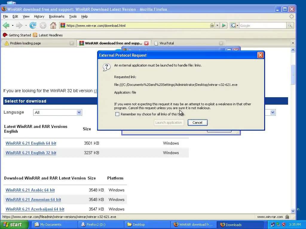
Task: Close the Problem loading page tab
Action: click(x=72, y=43)
